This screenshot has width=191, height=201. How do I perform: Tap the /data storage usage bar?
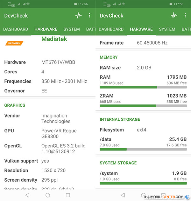tap(143, 149)
